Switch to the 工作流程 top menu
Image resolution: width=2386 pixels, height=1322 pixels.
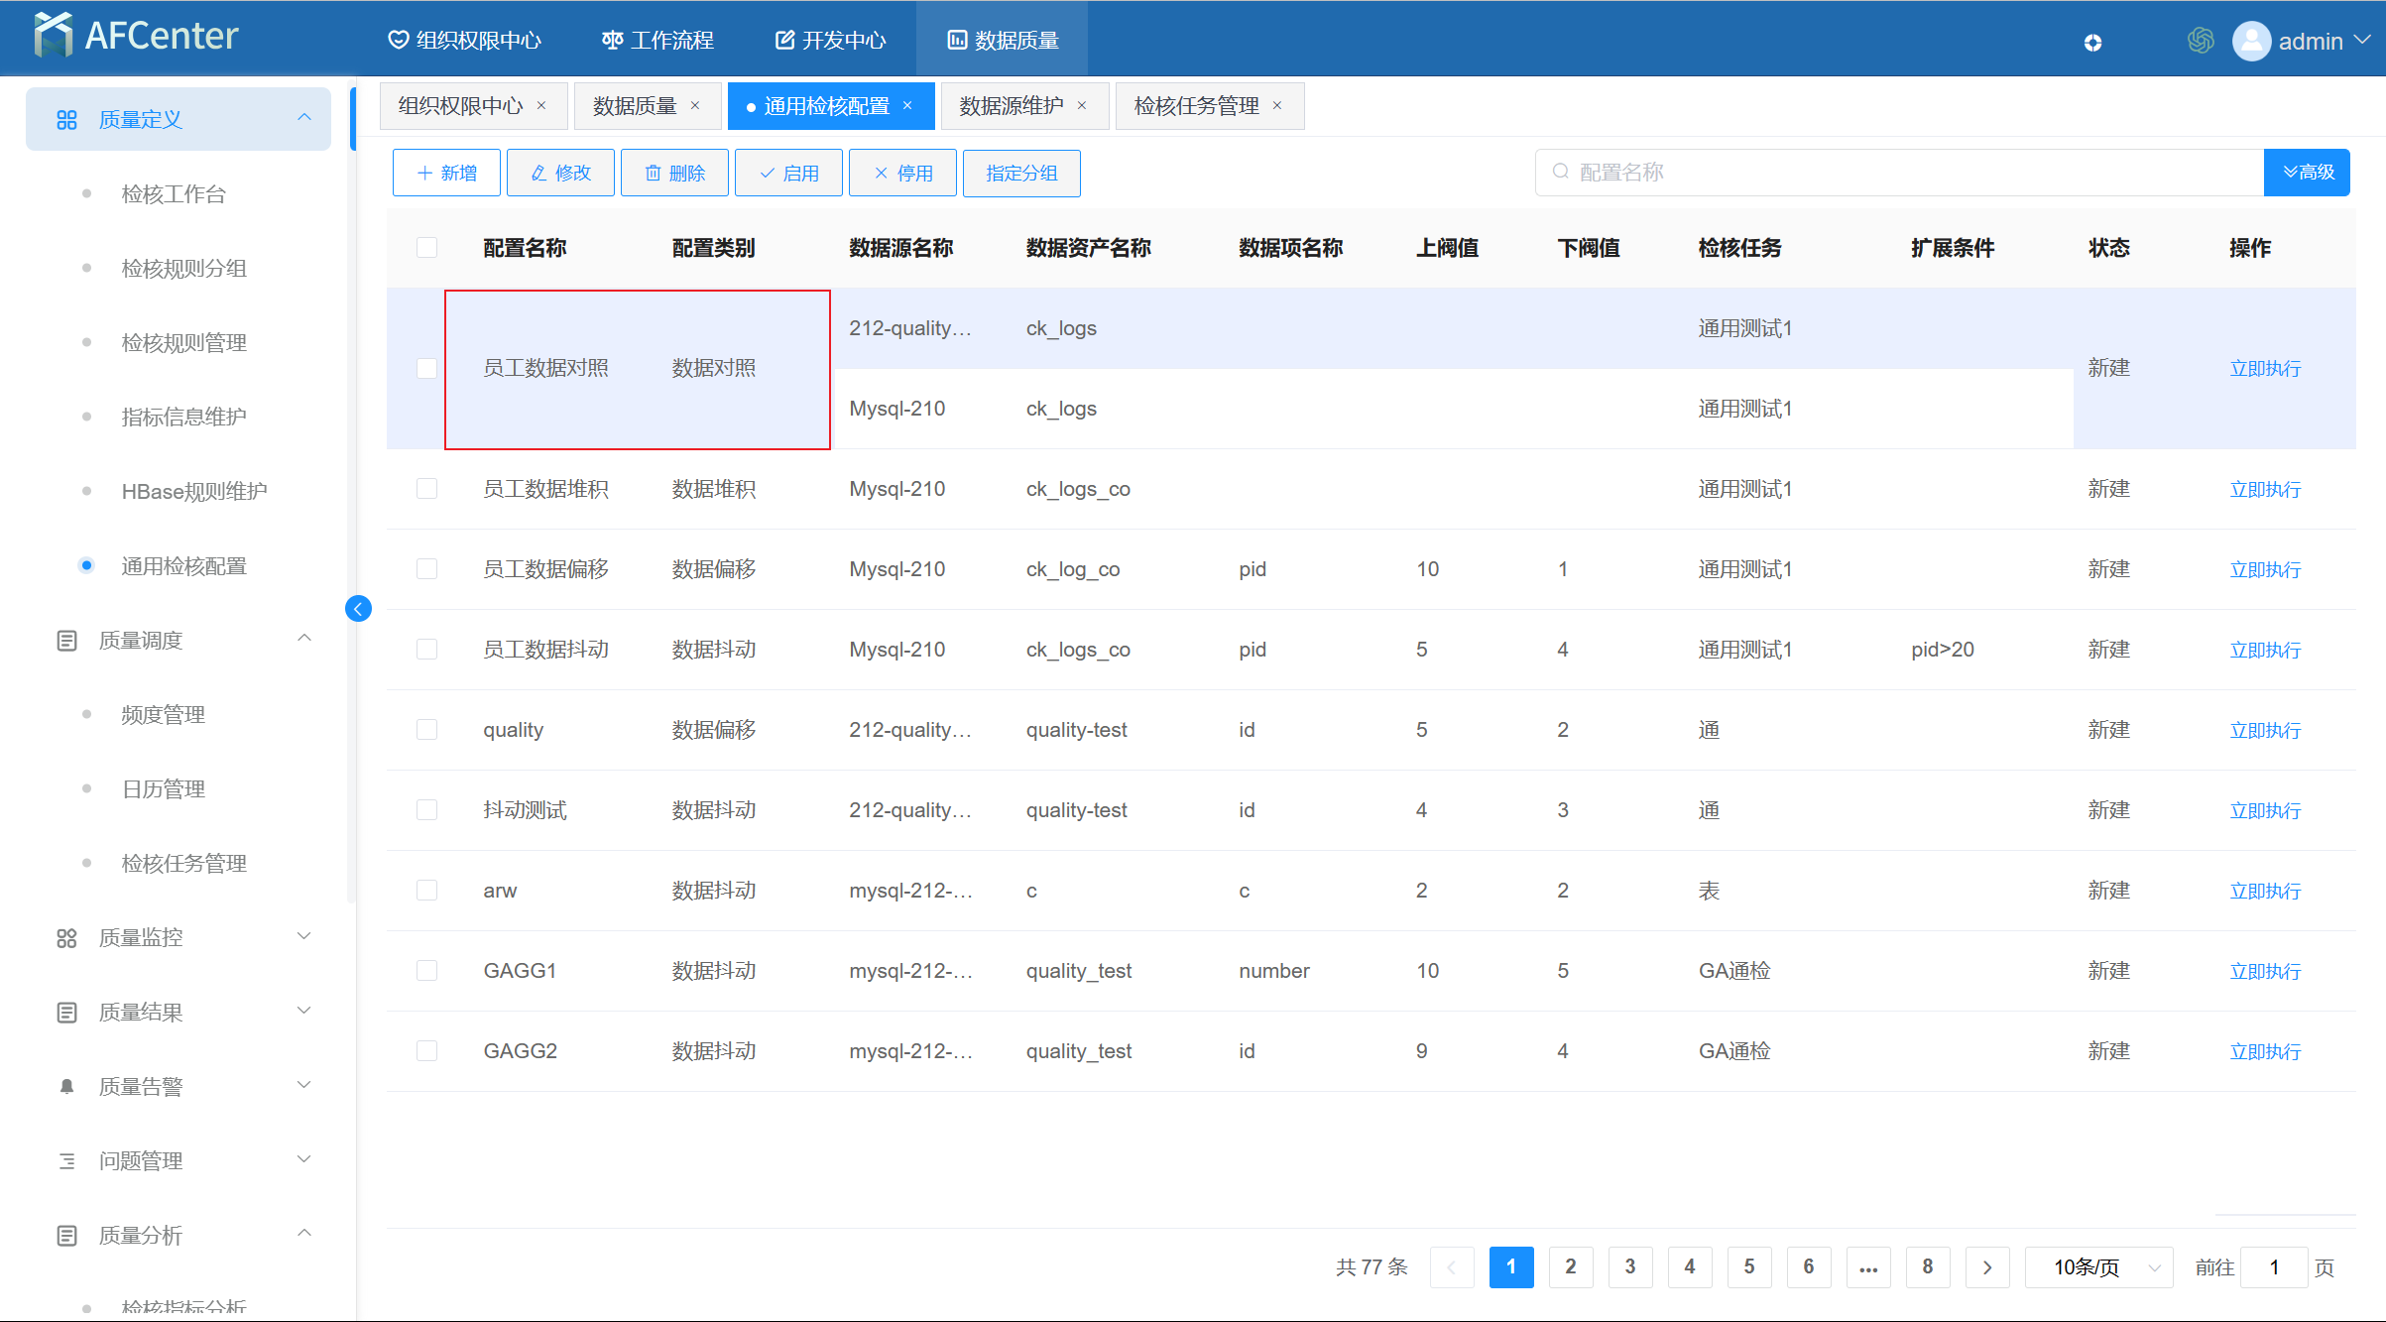(657, 41)
